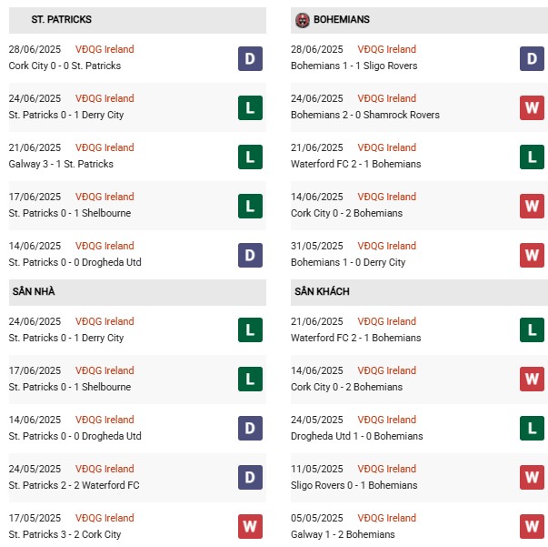Screen dimensions: 548x547
Task: Click the D badge for St. Patricks 2 - 2 Waterford FC
Action: 250,478
